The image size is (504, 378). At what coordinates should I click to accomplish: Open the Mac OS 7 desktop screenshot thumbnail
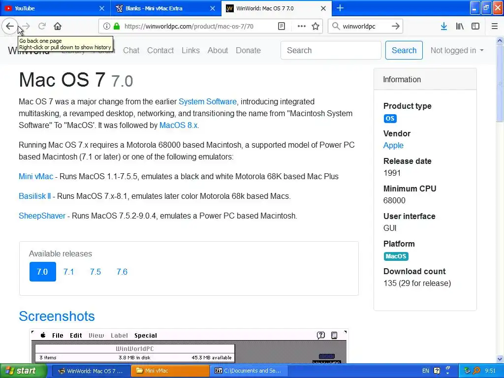click(x=189, y=346)
